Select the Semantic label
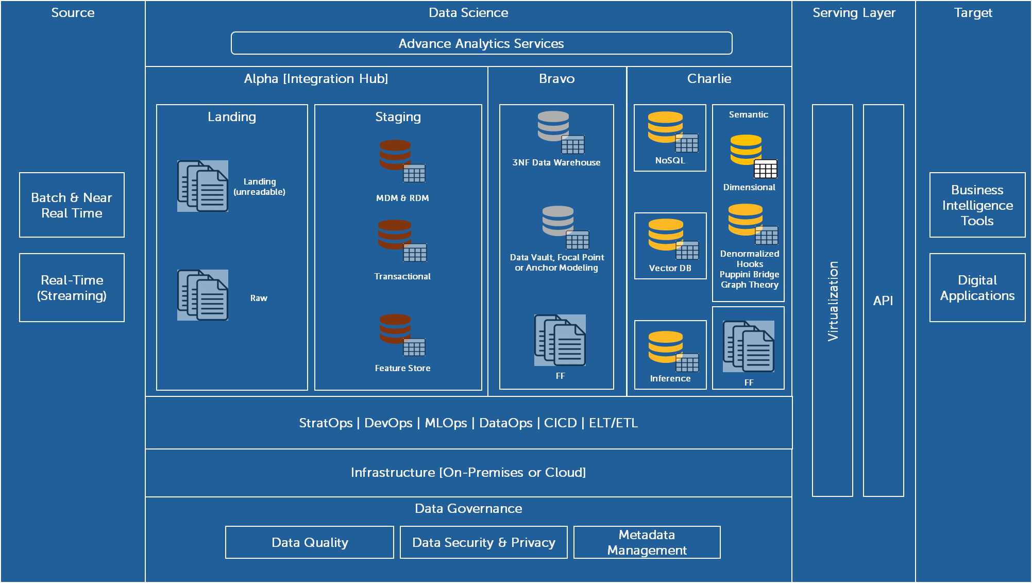1032x583 pixels. point(749,114)
